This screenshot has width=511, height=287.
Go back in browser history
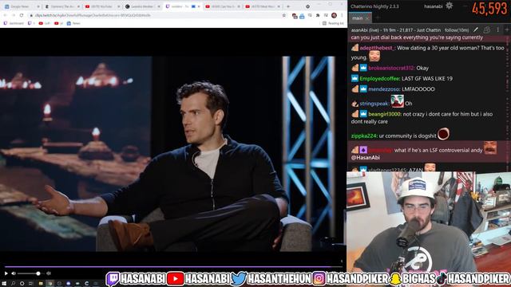point(6,15)
